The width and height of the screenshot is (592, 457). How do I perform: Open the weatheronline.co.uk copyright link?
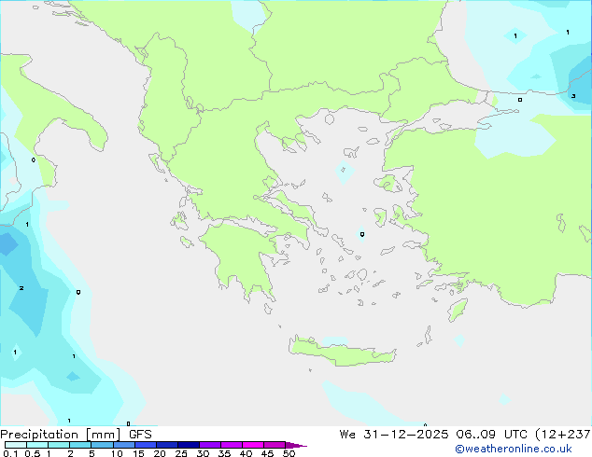click(x=514, y=449)
